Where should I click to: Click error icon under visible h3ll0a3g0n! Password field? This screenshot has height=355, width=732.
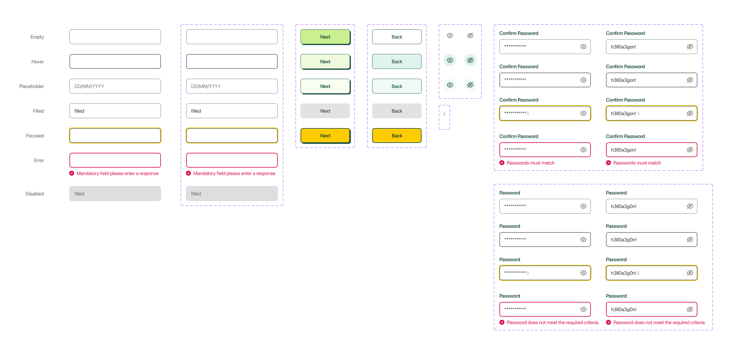point(608,322)
